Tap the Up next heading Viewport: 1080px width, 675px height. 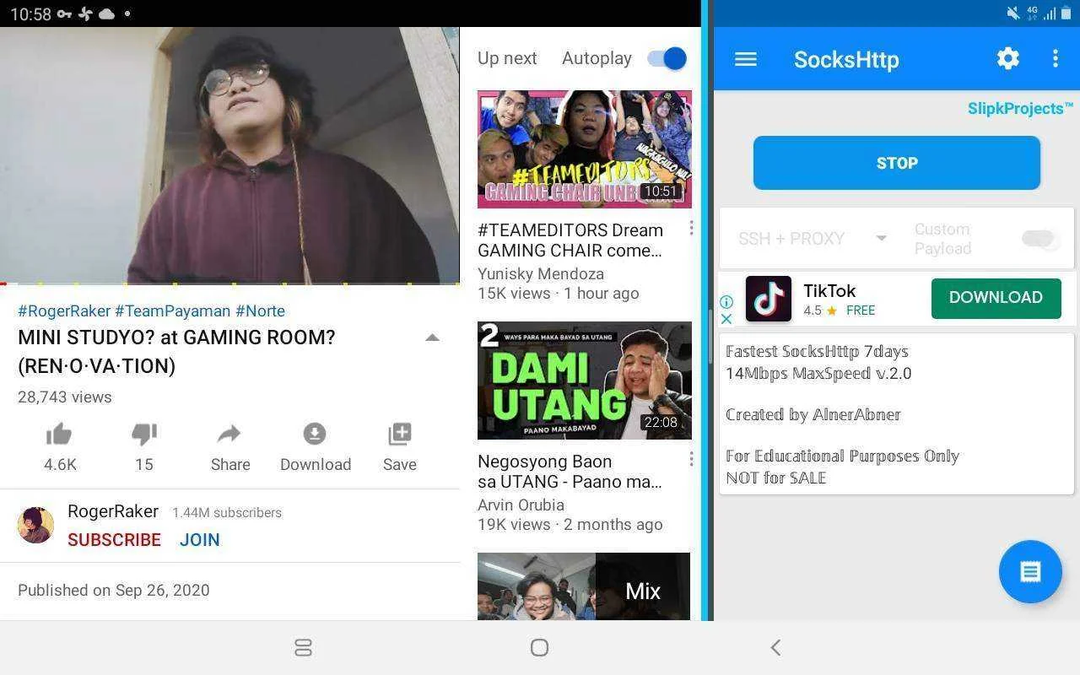[x=507, y=58]
